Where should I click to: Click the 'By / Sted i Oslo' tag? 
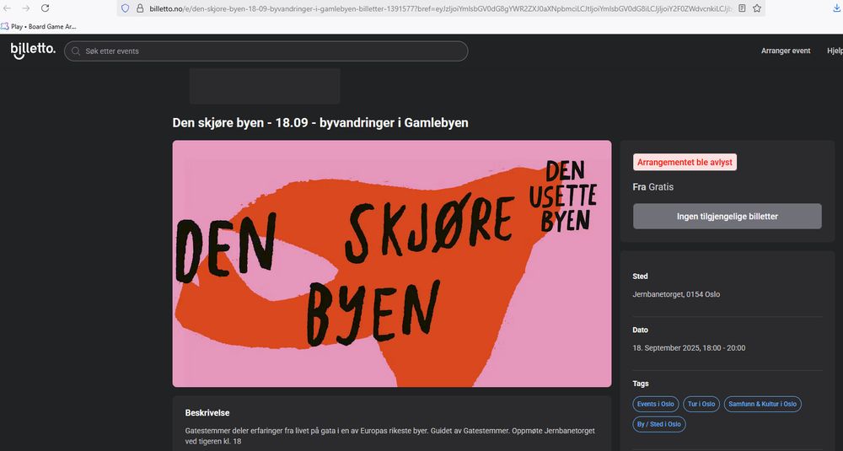[659, 424]
